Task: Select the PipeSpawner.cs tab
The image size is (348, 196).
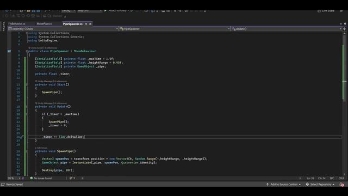Action: pyautogui.click(x=72, y=24)
